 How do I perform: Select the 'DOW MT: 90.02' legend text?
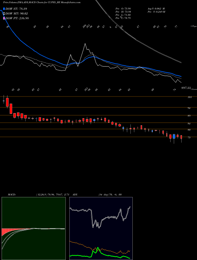(17, 14)
